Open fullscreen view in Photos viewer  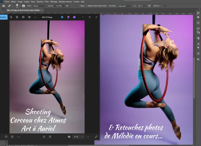point(96,137)
